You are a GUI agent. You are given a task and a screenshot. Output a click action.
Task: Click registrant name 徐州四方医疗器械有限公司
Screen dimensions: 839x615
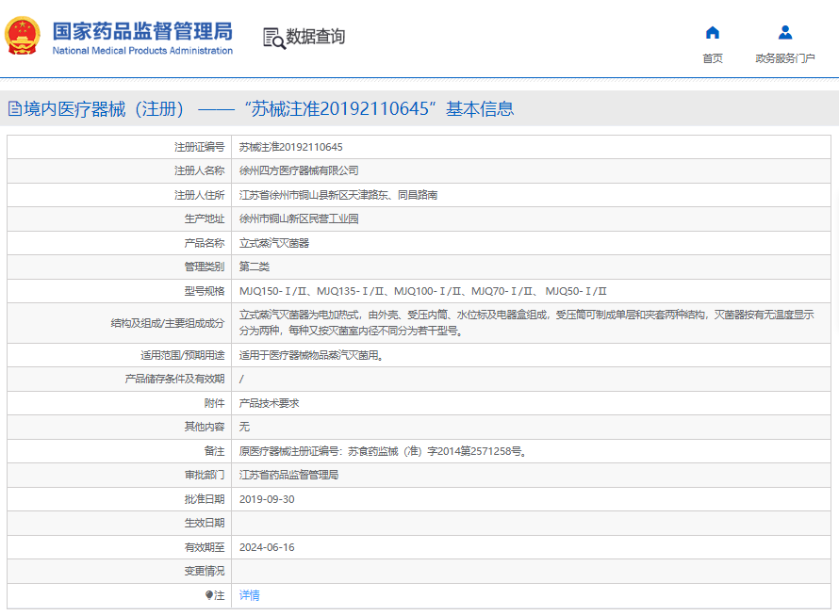tap(299, 170)
